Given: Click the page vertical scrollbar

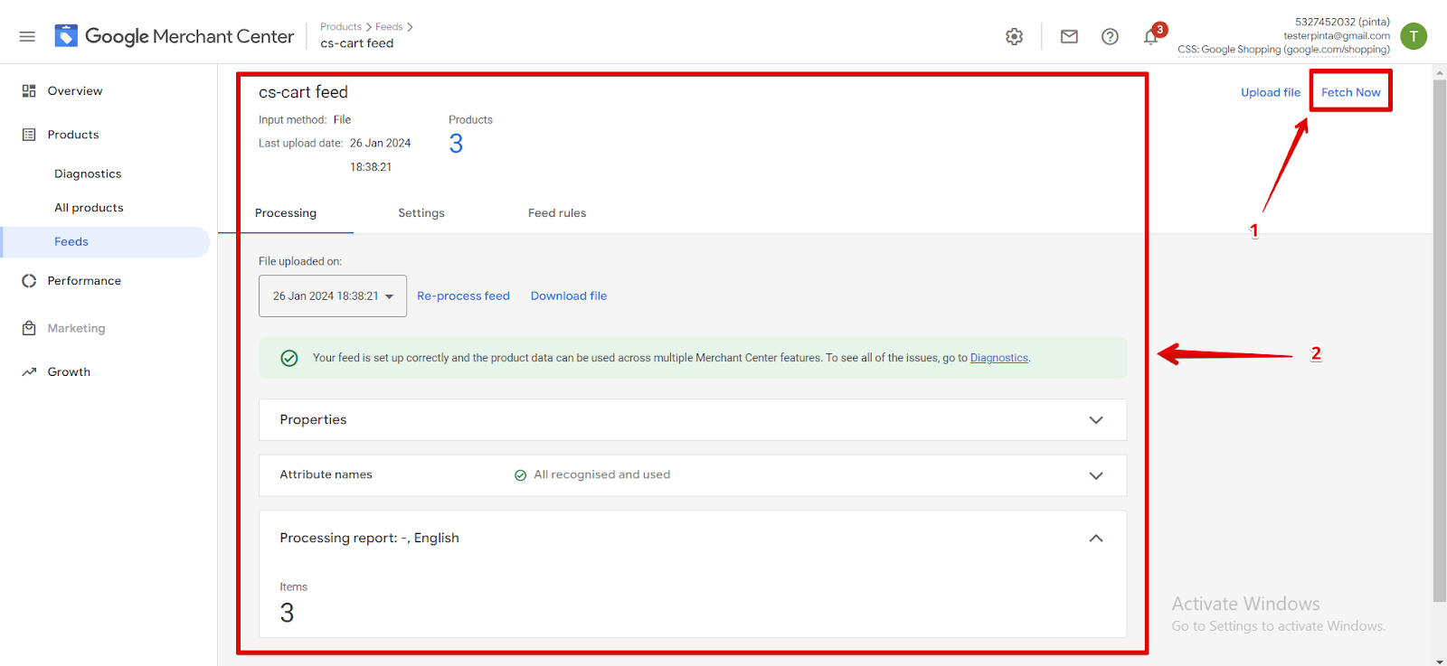Looking at the screenshot, I should [x=1440, y=341].
